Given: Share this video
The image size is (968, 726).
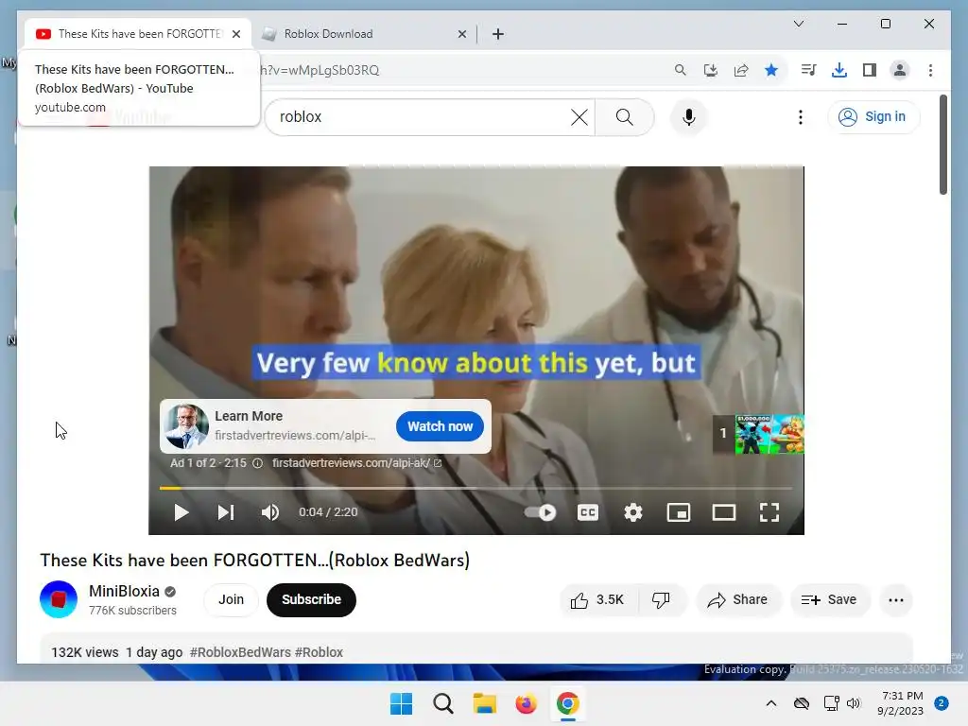Looking at the screenshot, I should point(737,600).
